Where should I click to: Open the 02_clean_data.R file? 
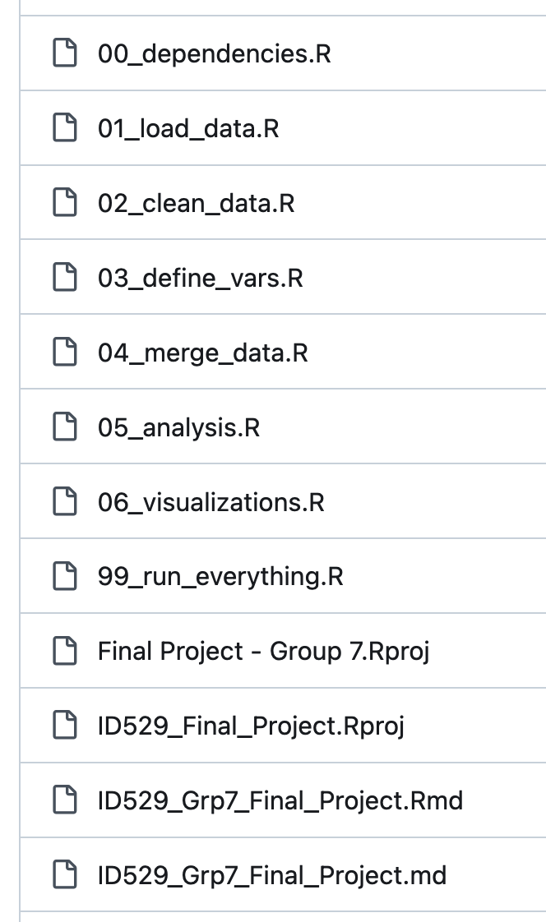coord(196,204)
